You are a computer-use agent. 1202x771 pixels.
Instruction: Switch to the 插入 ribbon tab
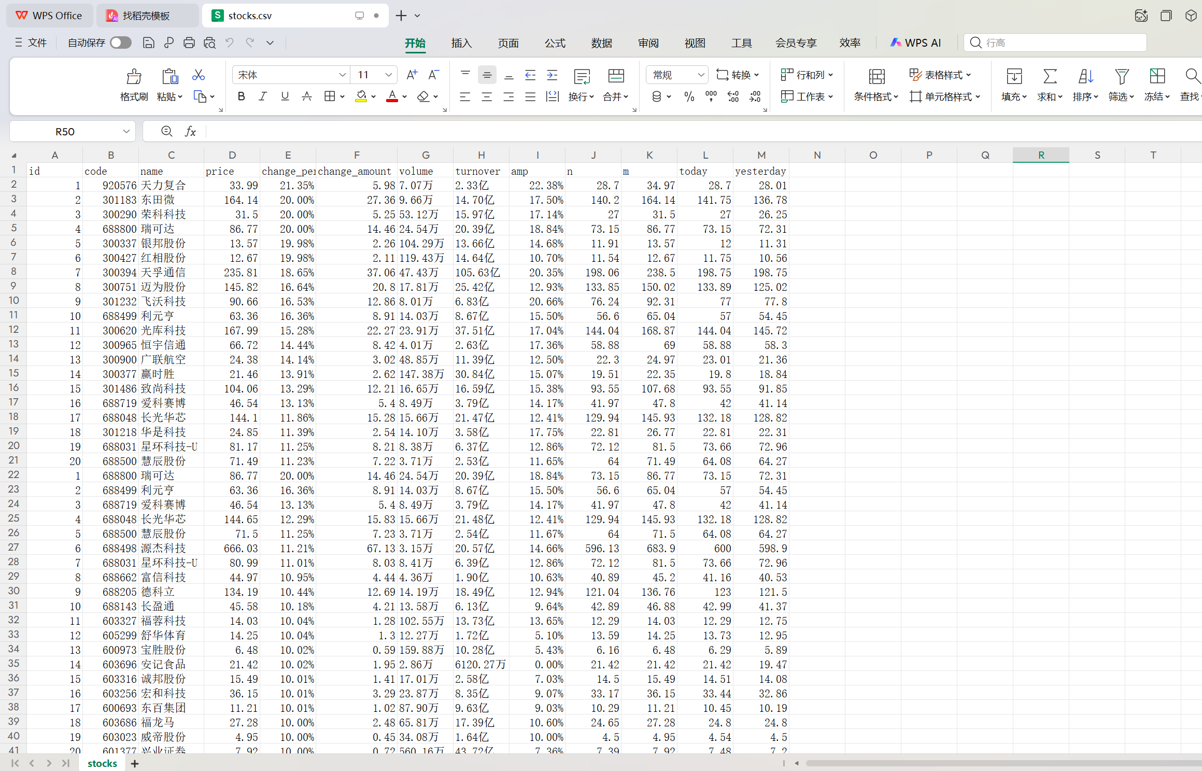461,43
